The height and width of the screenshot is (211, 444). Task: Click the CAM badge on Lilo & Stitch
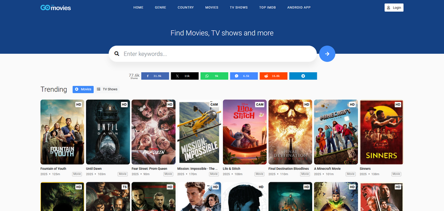[259, 105]
